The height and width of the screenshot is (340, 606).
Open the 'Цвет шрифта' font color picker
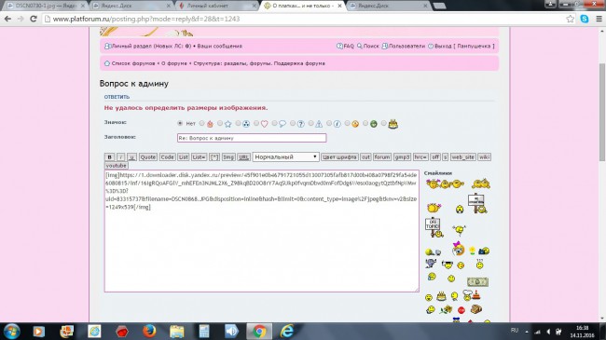click(x=339, y=156)
